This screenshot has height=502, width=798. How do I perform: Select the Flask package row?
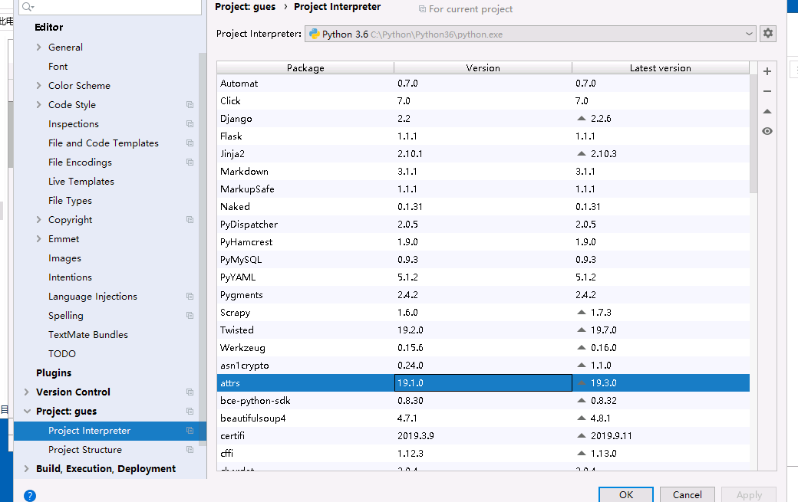point(483,136)
